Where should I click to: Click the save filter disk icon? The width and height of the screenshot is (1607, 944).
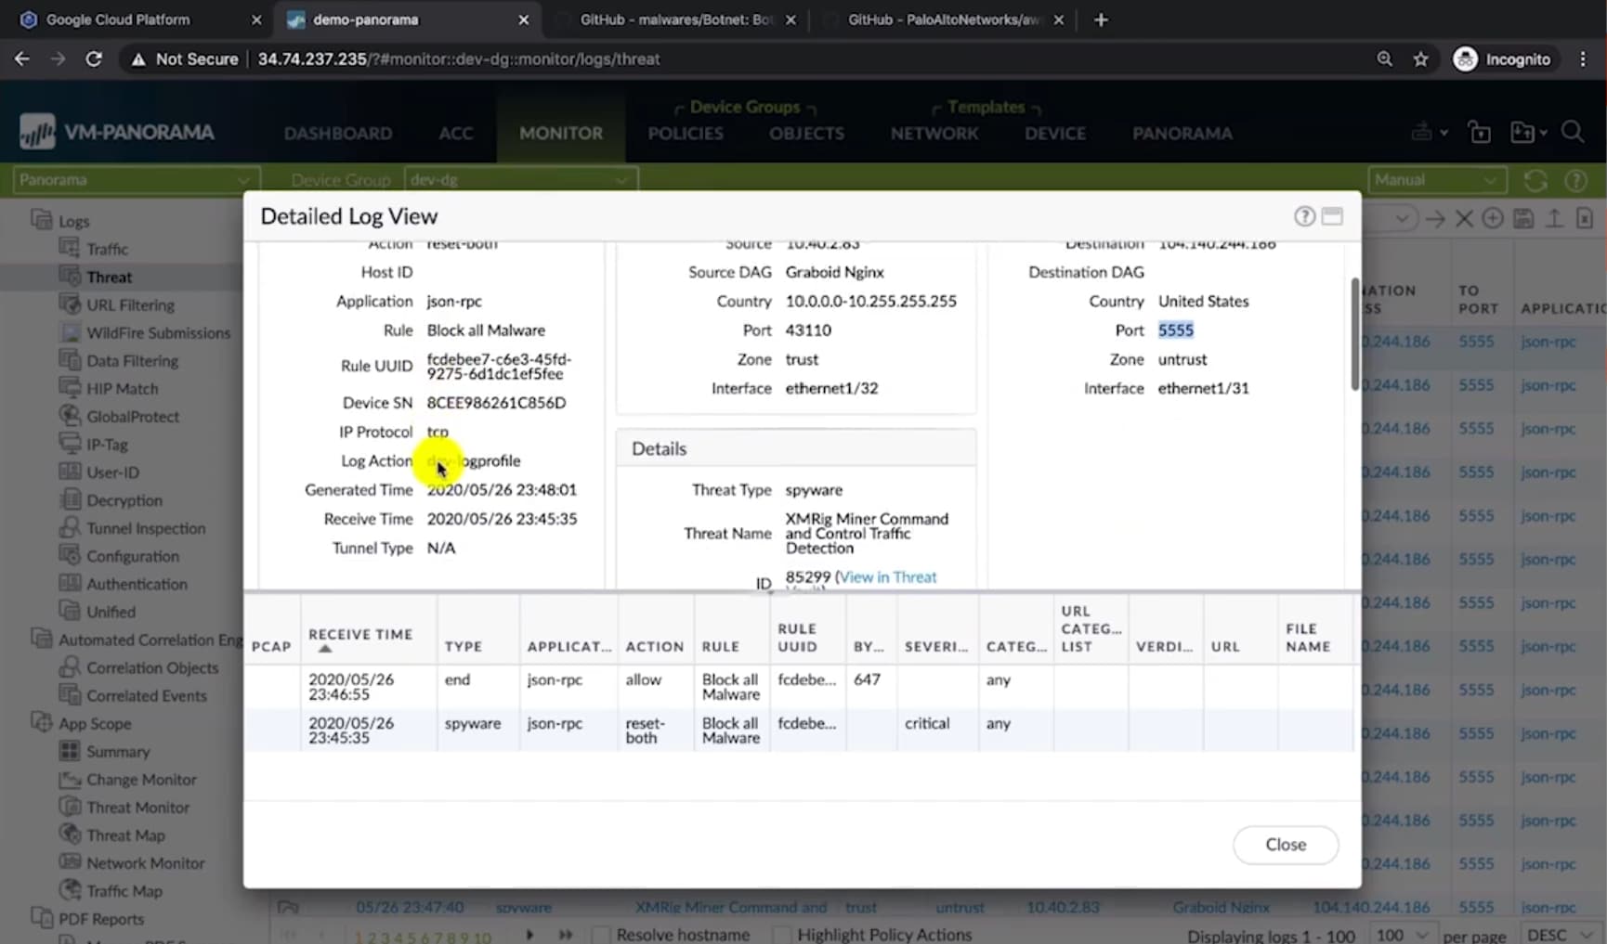pyautogui.click(x=1523, y=218)
